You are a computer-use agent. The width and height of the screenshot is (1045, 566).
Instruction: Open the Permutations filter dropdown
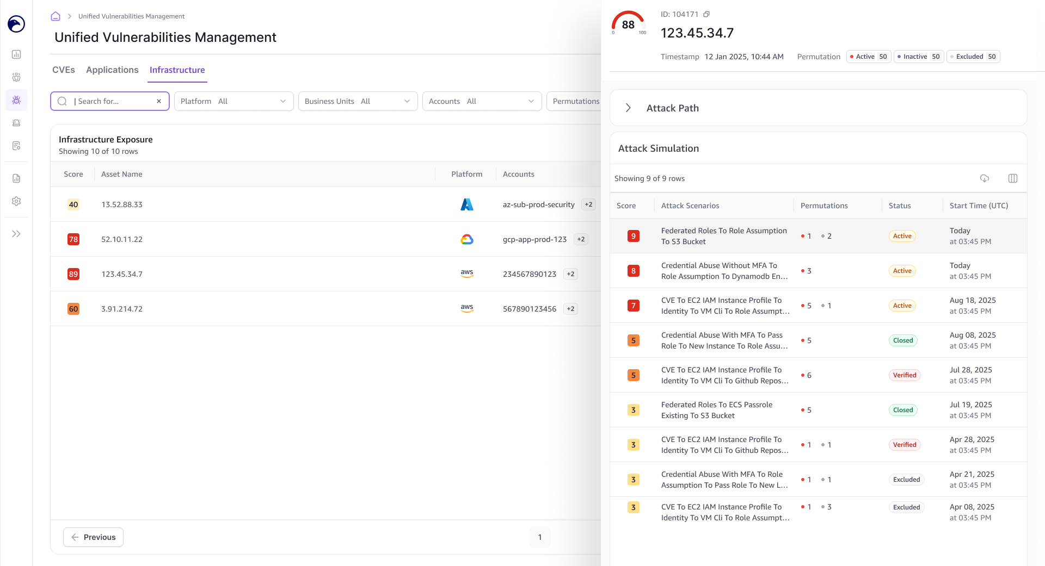pyautogui.click(x=574, y=101)
